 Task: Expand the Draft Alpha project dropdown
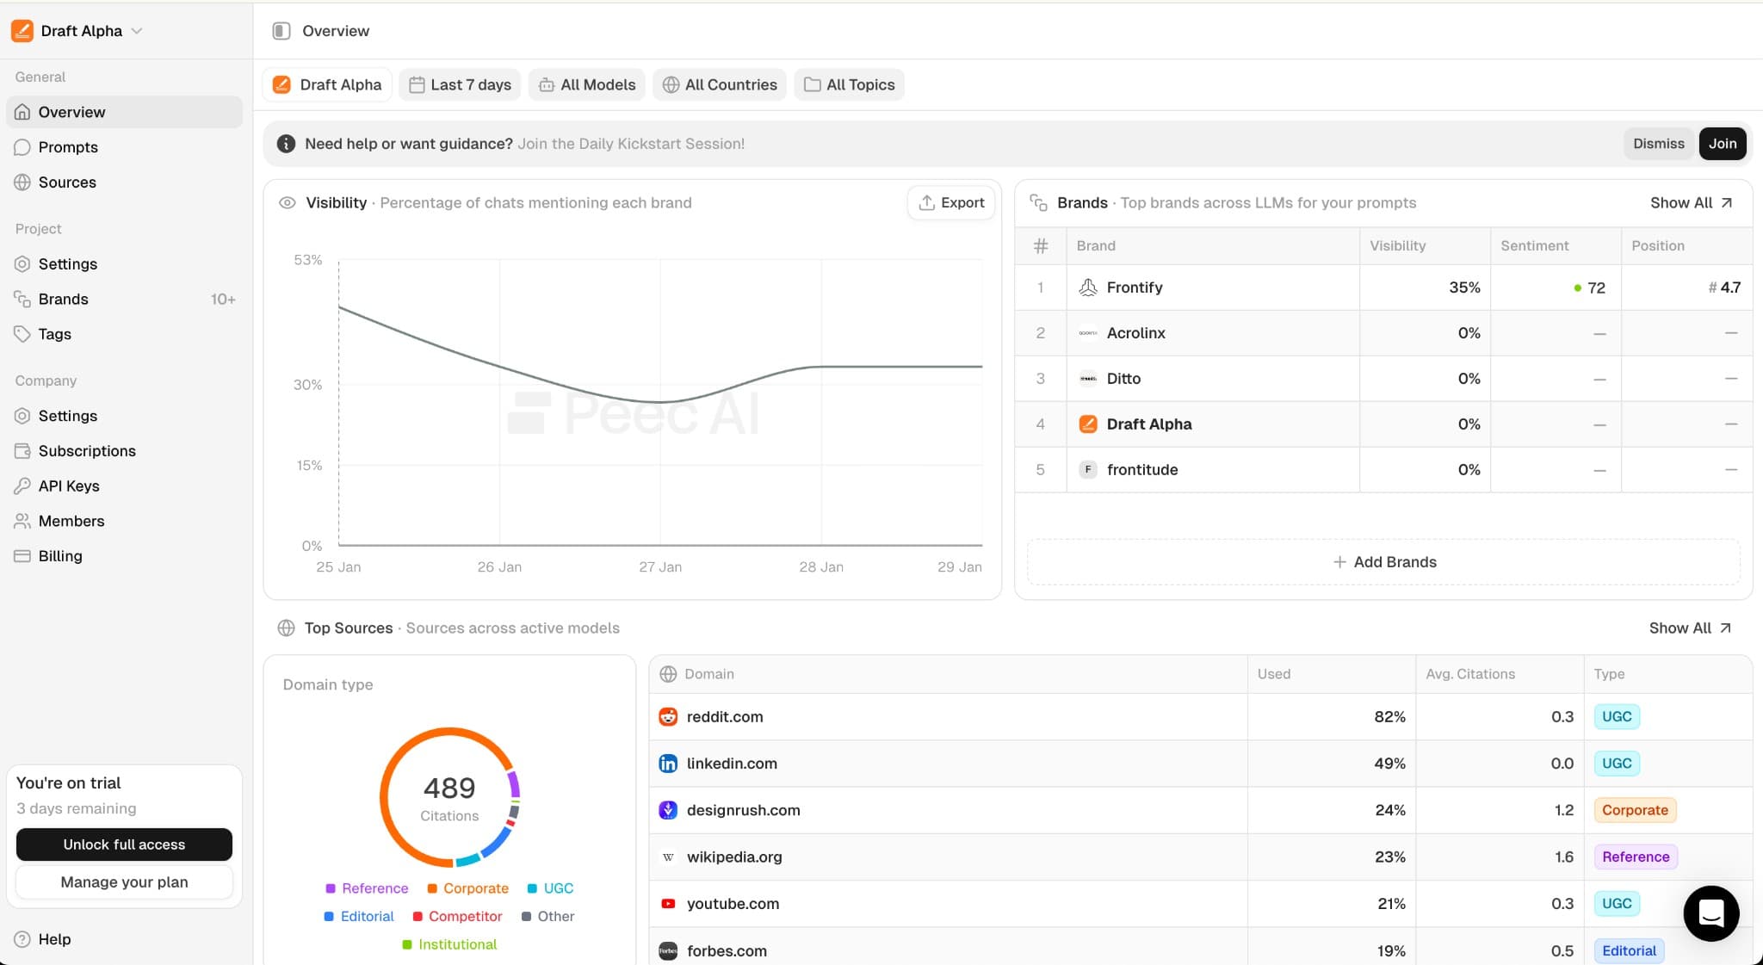[x=136, y=31]
